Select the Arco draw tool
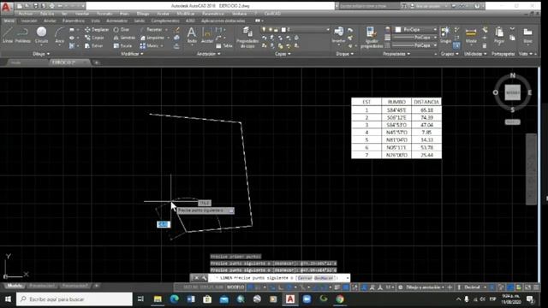 [x=60, y=35]
